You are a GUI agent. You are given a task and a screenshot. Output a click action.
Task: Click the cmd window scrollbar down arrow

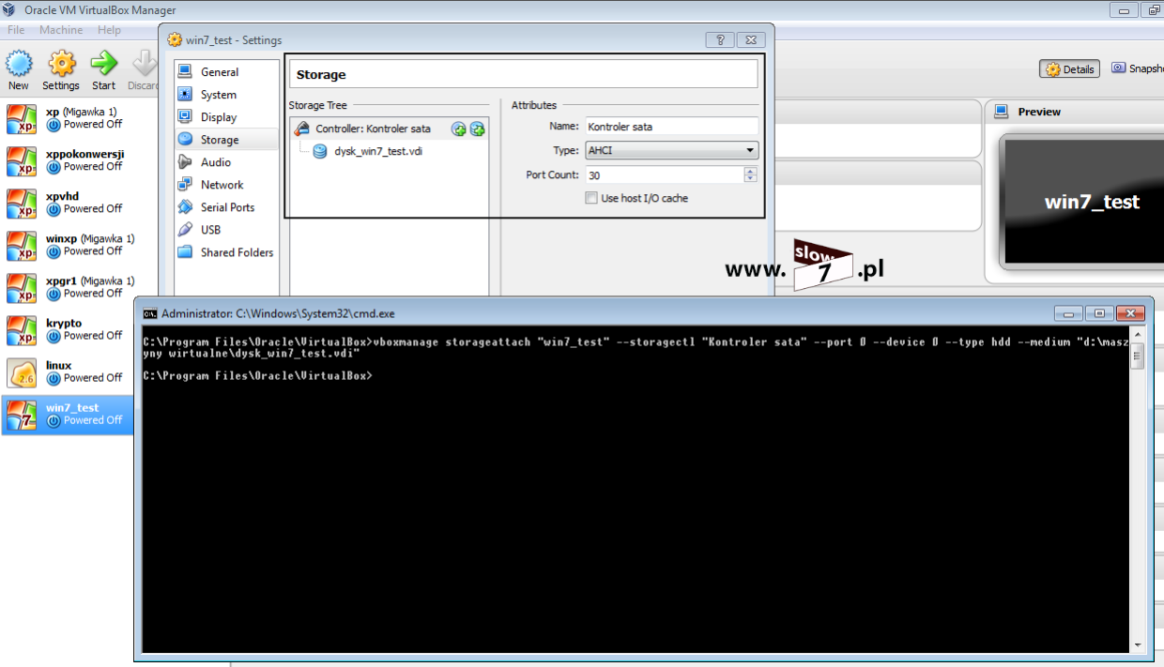point(1138,645)
